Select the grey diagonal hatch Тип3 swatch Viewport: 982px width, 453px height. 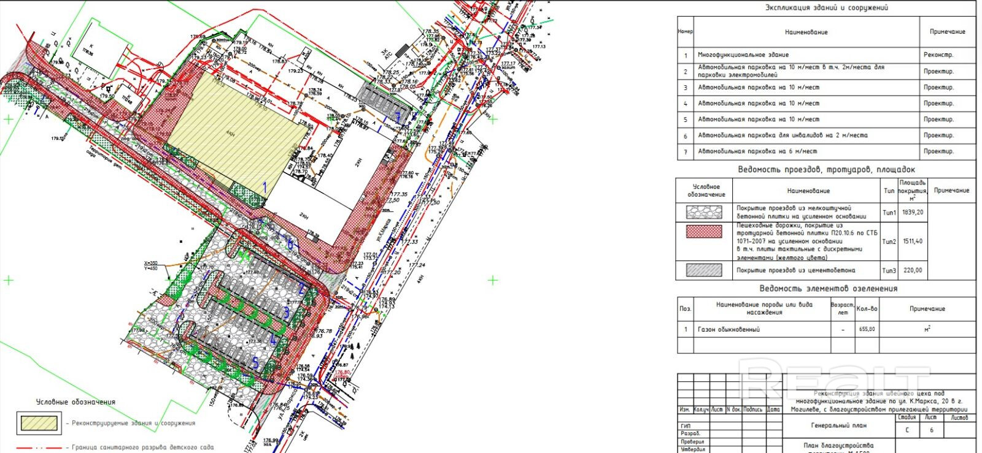click(703, 270)
